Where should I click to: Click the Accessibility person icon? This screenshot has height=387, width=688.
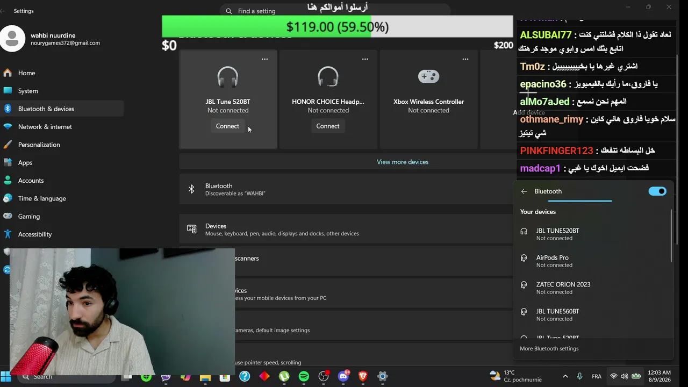(8, 234)
